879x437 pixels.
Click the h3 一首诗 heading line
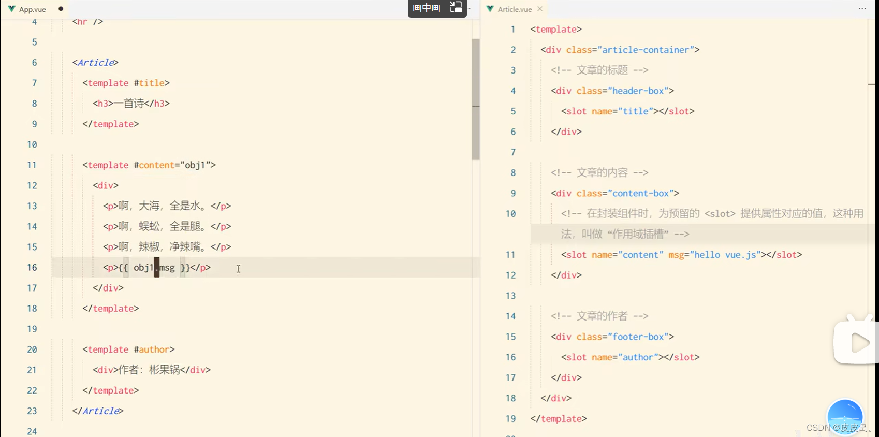click(131, 104)
